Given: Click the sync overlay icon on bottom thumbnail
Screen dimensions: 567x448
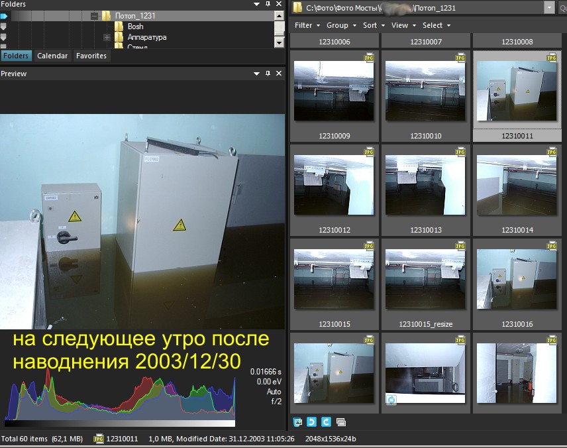Looking at the screenshot, I should point(391,400).
